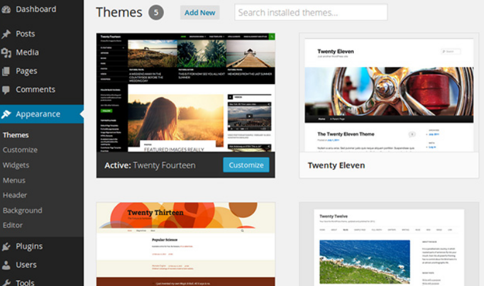Open Menus under Appearance
Image resolution: width=484 pixels, height=286 pixels.
click(x=14, y=180)
